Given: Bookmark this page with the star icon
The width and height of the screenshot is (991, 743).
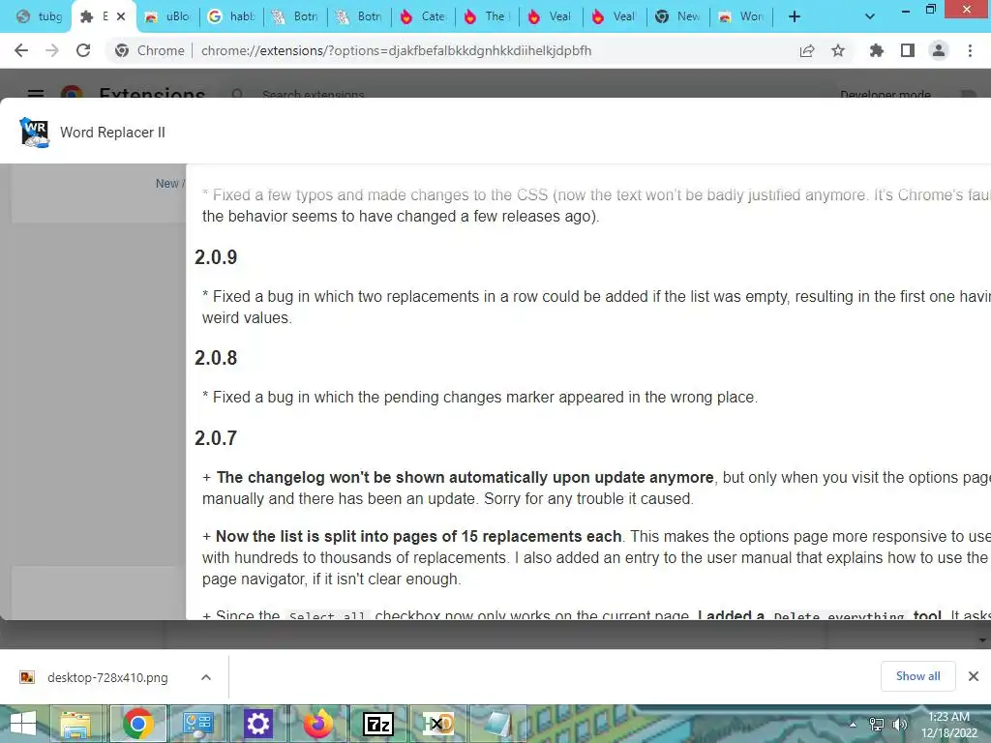Looking at the screenshot, I should click(x=838, y=50).
